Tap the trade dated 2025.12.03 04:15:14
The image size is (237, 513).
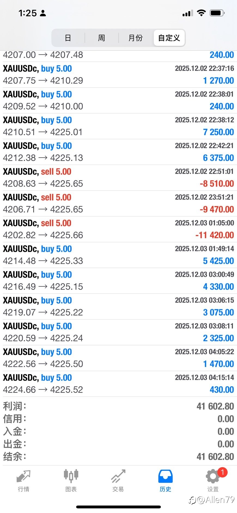118,384
